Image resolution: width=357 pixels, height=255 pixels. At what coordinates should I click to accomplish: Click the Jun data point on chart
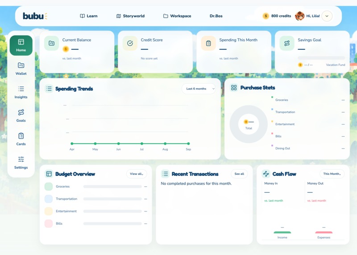coord(118,143)
